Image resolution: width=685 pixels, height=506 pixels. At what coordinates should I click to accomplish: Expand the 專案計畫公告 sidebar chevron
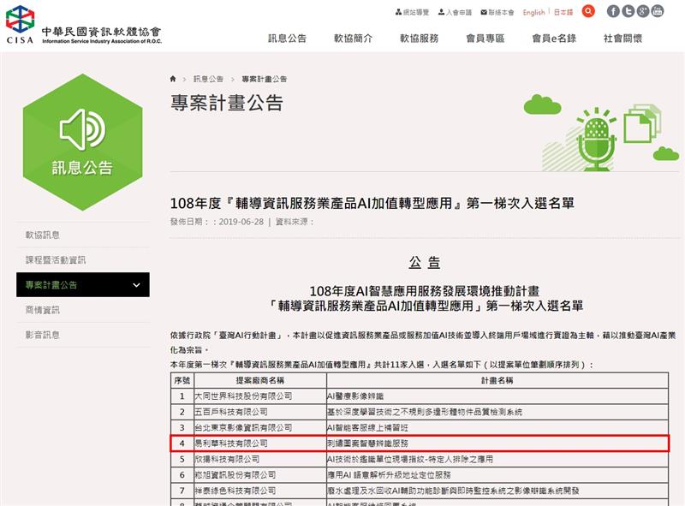(136, 285)
